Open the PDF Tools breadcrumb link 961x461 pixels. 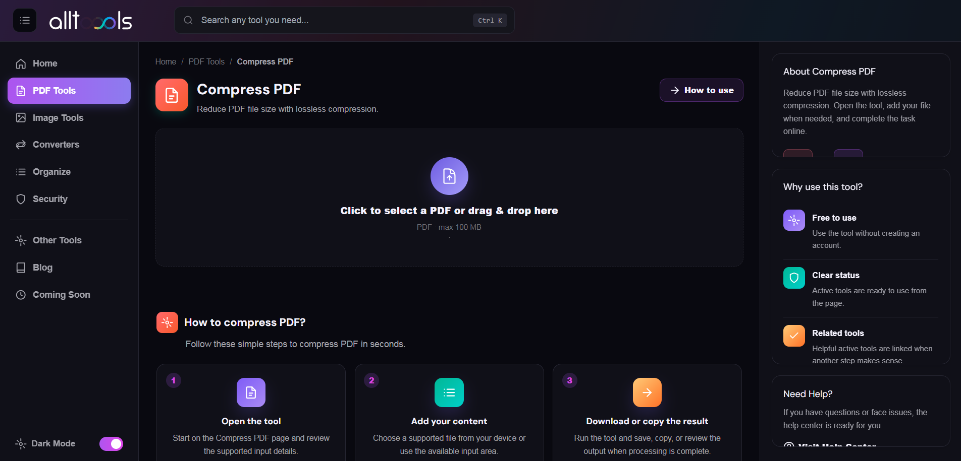[206, 61]
